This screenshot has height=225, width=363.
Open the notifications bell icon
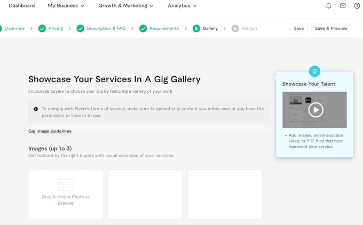[x=328, y=6]
